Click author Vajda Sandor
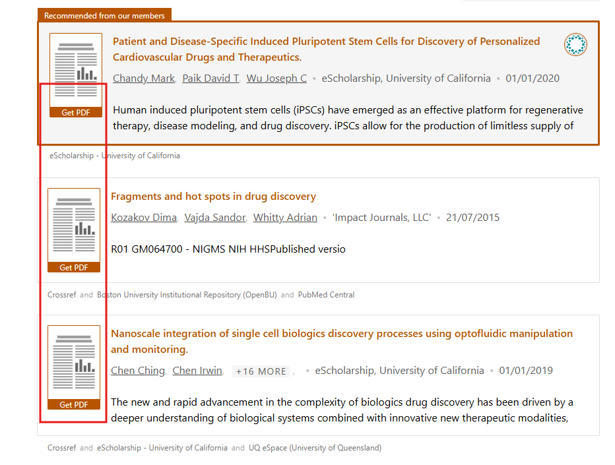Image resolution: width=615 pixels, height=465 pixels. tap(214, 218)
